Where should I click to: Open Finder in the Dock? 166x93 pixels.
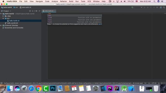point(10,88)
